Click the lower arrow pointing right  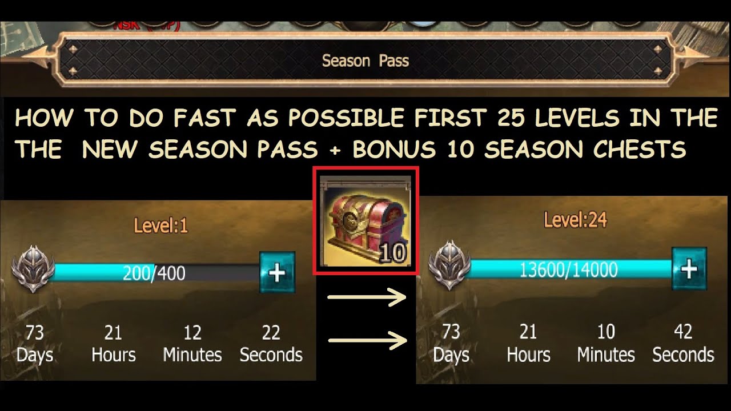pyautogui.click(x=366, y=341)
